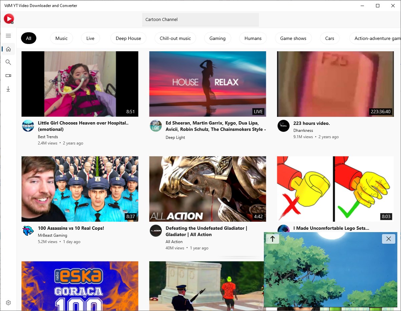Click the '2.4M views' text
The height and width of the screenshot is (311, 401).
pos(48,143)
